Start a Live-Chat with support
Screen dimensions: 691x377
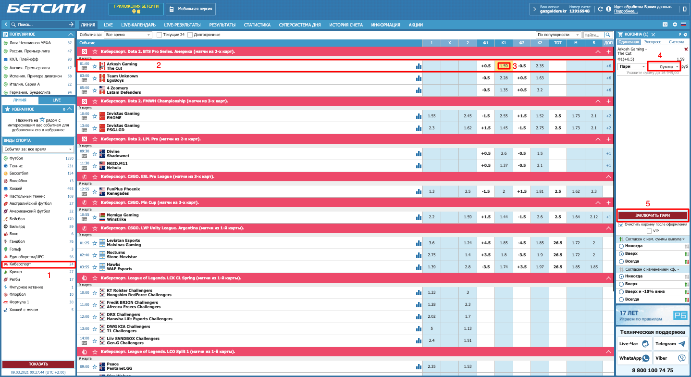[634, 344]
